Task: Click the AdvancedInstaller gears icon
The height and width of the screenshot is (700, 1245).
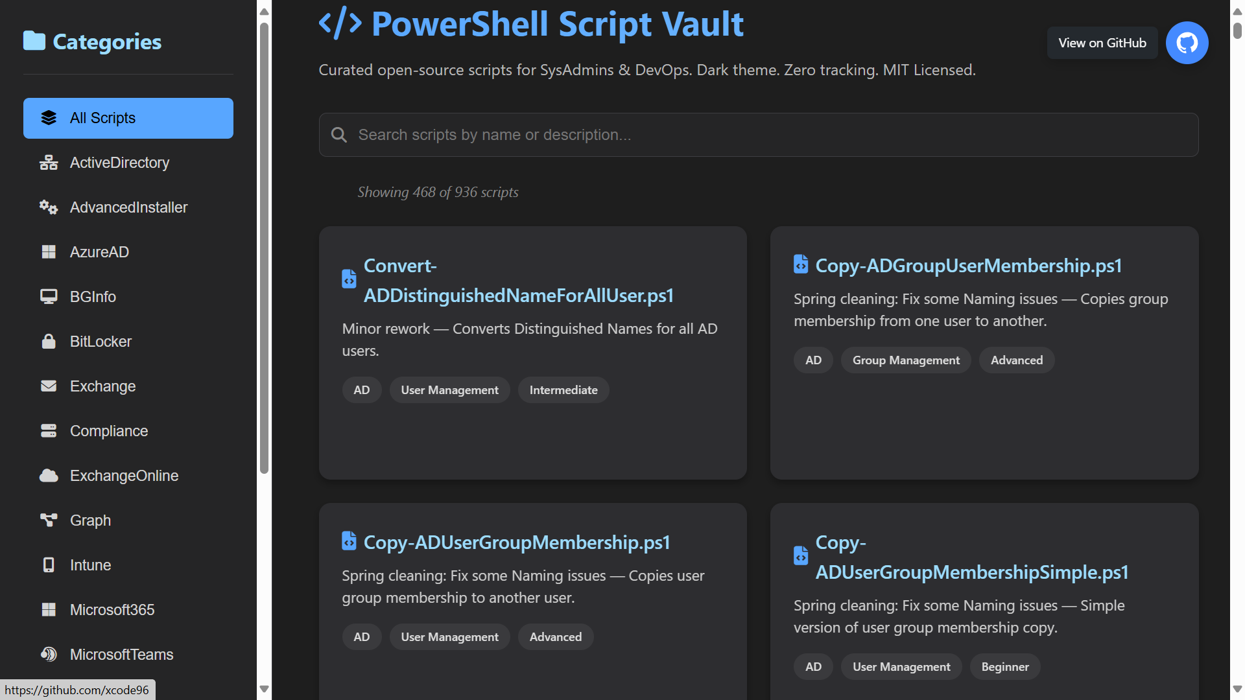Action: click(49, 207)
